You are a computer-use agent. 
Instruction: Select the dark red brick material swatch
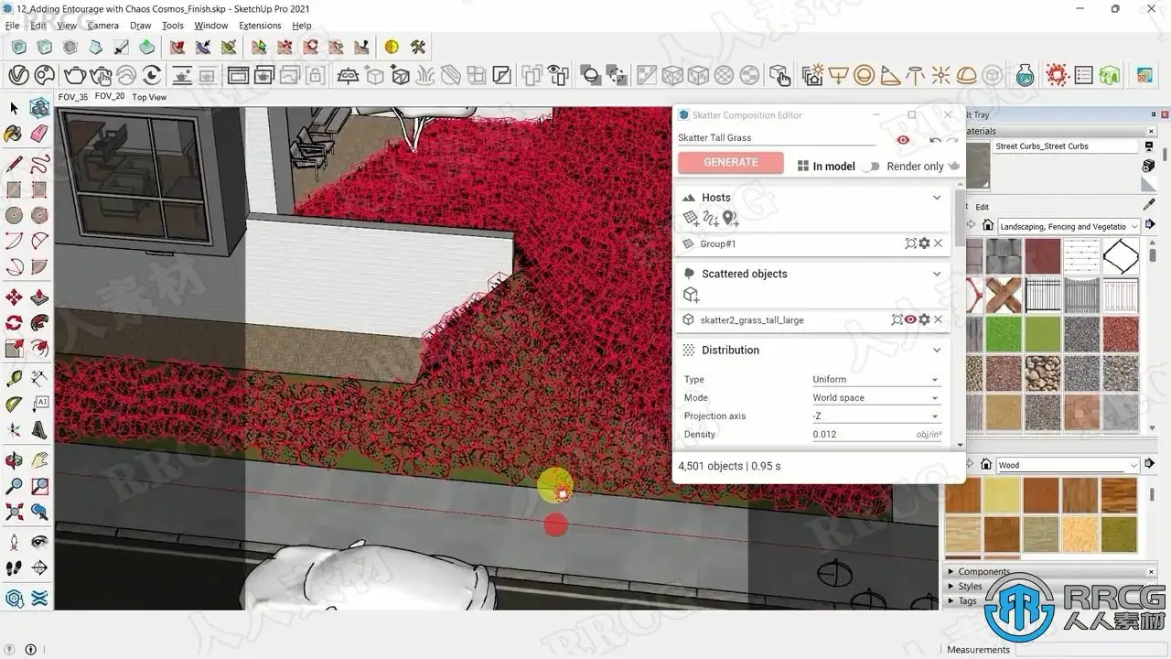point(1043,256)
